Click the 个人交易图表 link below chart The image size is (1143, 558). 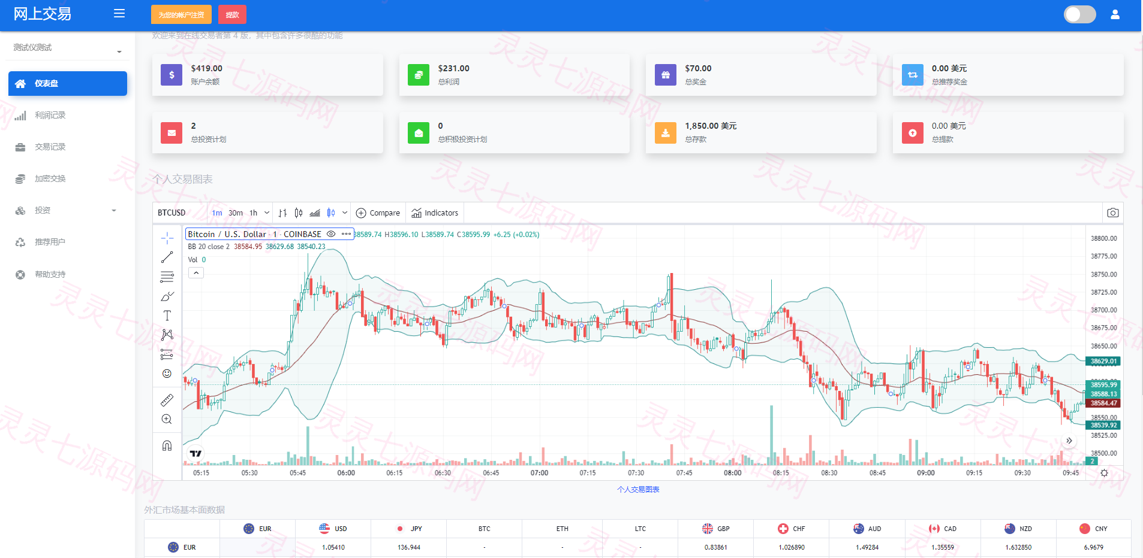click(x=638, y=489)
